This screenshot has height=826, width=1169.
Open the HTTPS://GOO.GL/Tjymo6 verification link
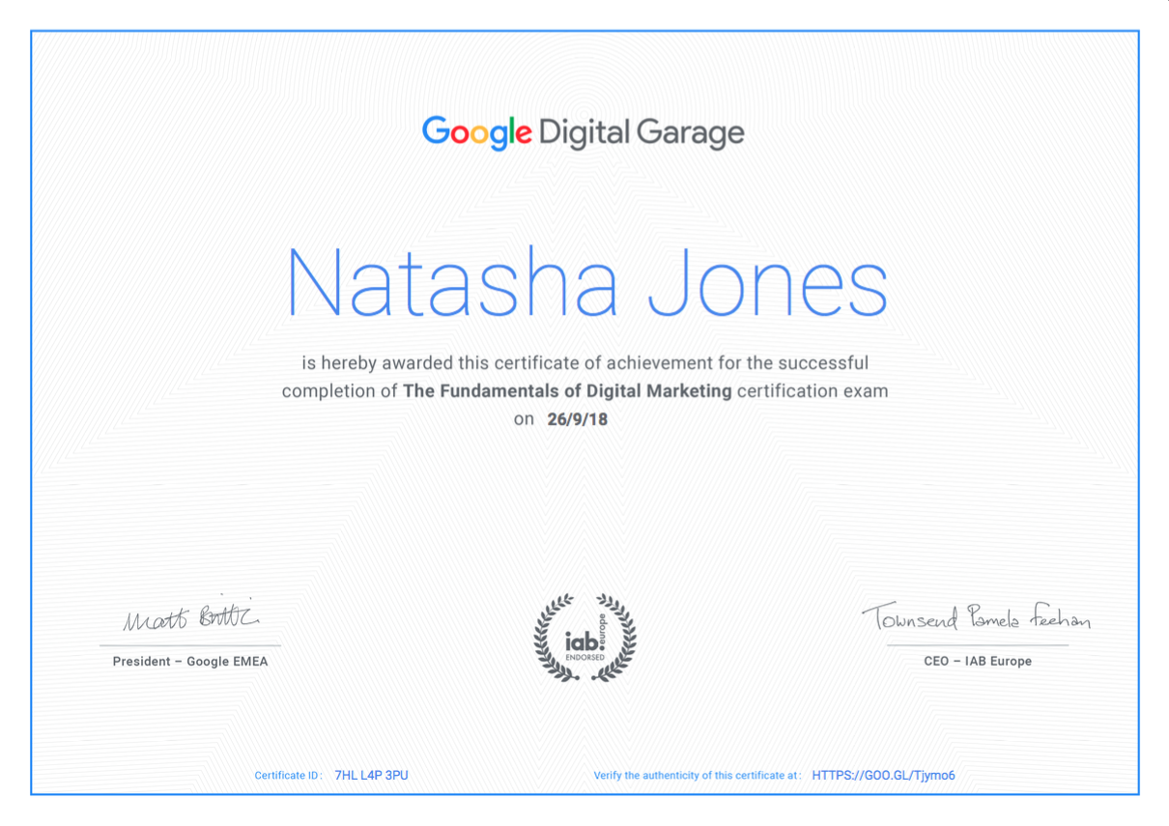point(883,775)
